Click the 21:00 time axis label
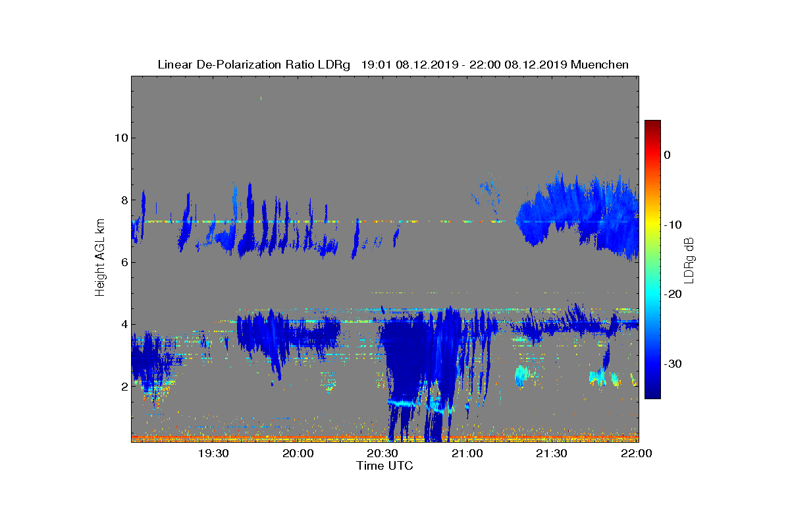This screenshot has width=790, height=527. click(x=467, y=453)
